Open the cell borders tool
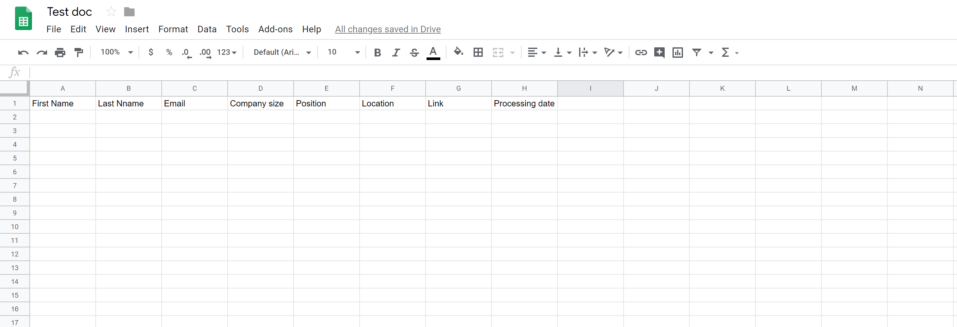Screen dimensions: 957x327 [x=478, y=52]
